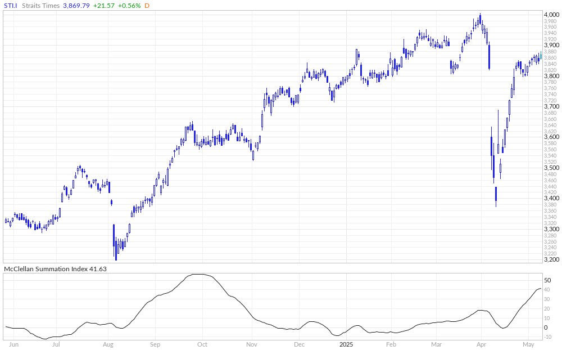
Task: Click the 3,500 price axis label
Action: pos(551,168)
